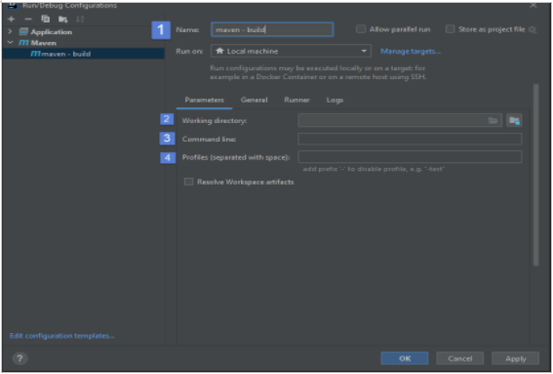Switch to the General tab

(x=254, y=100)
